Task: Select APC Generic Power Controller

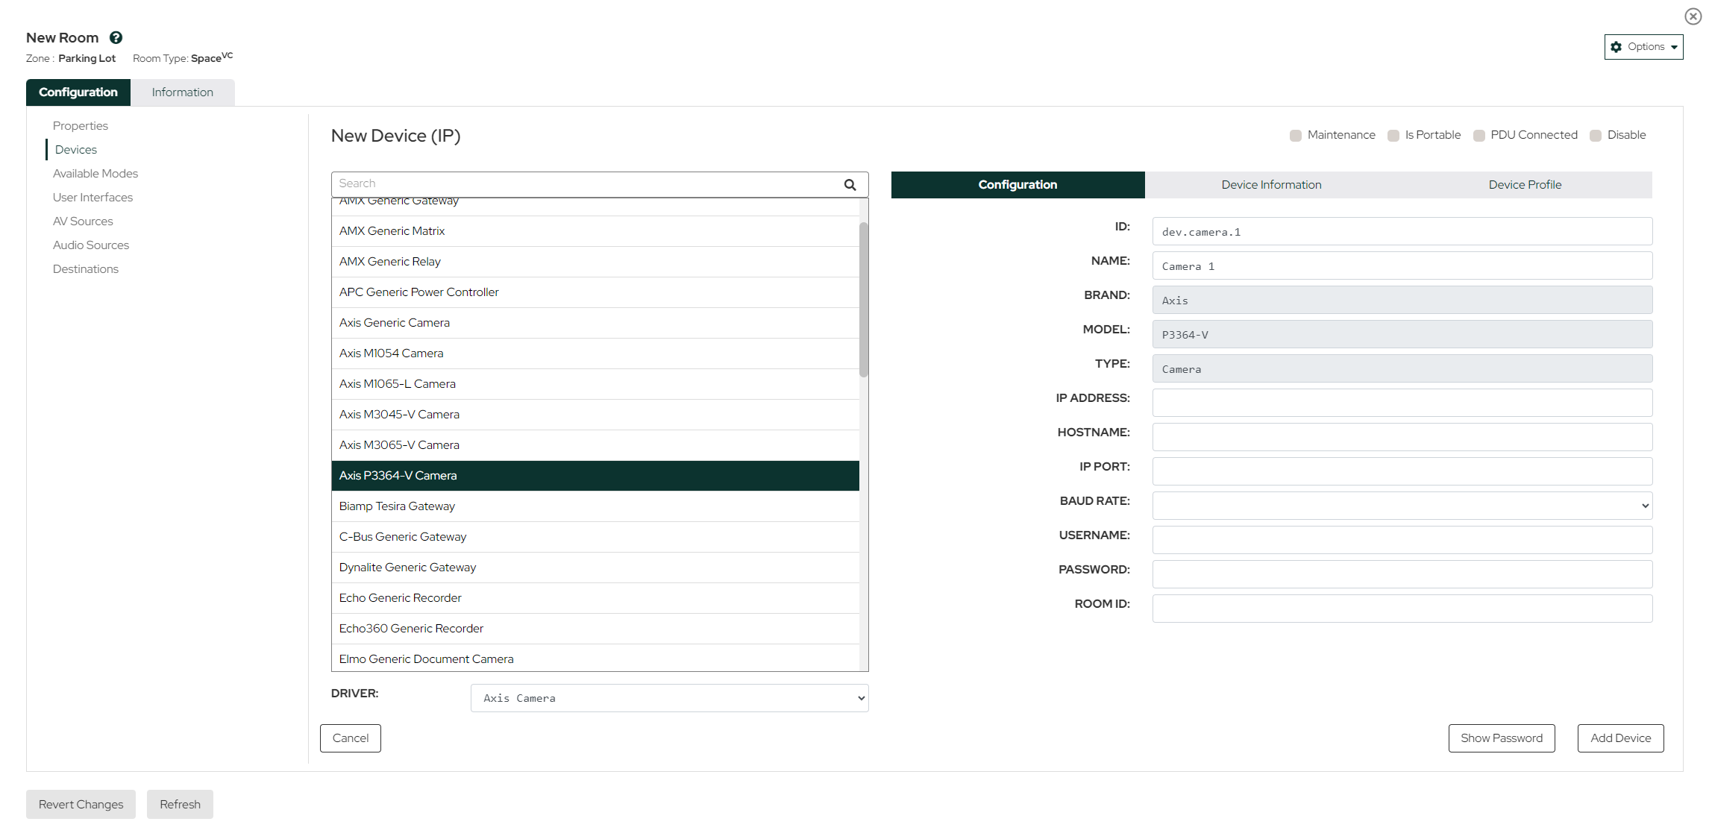Action: click(595, 292)
